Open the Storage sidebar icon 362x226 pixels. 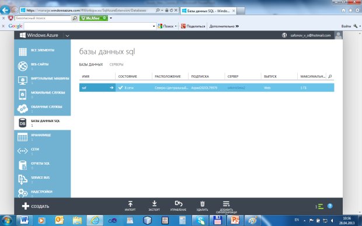point(23,137)
